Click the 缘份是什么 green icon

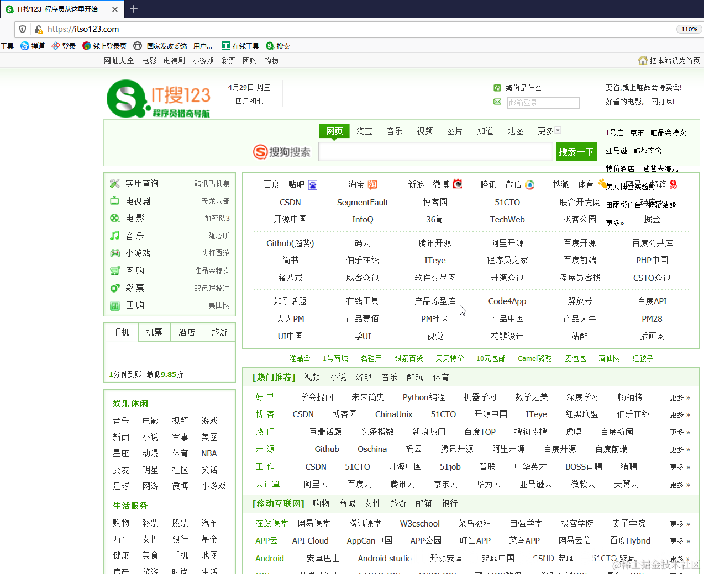pos(497,88)
